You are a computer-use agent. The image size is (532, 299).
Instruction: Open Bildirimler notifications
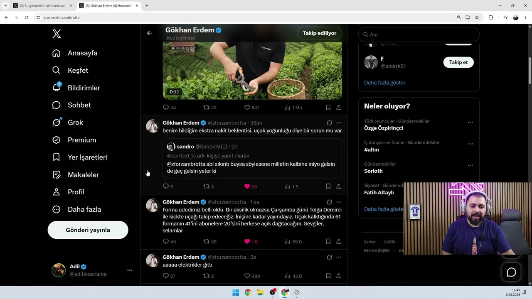pyautogui.click(x=76, y=88)
